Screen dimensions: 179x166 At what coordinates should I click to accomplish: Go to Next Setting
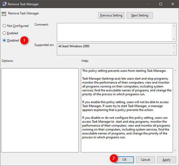(x=139, y=15)
